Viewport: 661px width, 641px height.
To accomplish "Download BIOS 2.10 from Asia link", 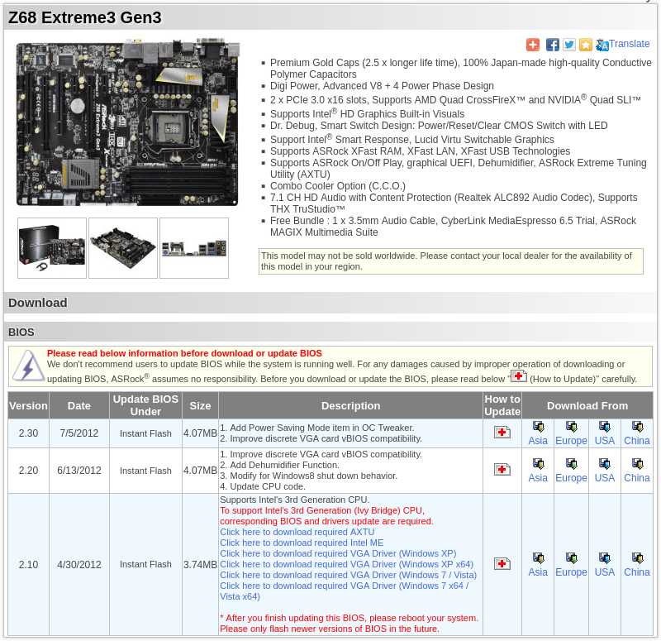I will 538,572.
